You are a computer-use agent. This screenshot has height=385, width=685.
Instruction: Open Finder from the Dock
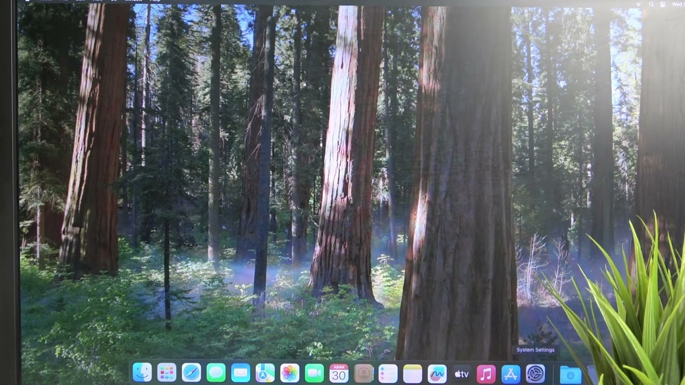click(x=142, y=373)
